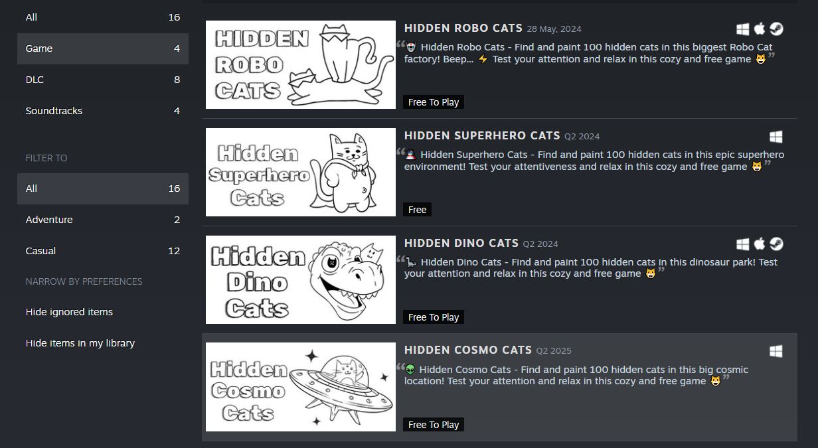Screen dimensions: 818x448
Task: Click Windows icon on Hidden Superhero Cats
Action: pos(776,137)
